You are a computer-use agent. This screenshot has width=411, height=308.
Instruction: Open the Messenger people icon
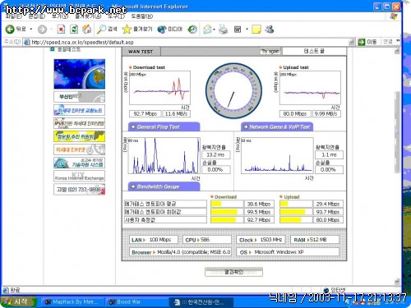(270, 29)
